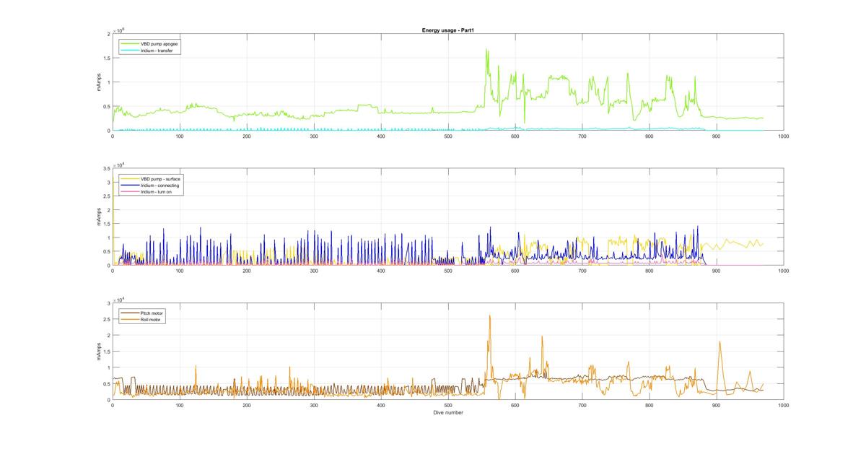This screenshot has width=866, height=449.
Task: Click the 'mAmps' y-axis label of top plot
Action: pyautogui.click(x=99, y=82)
